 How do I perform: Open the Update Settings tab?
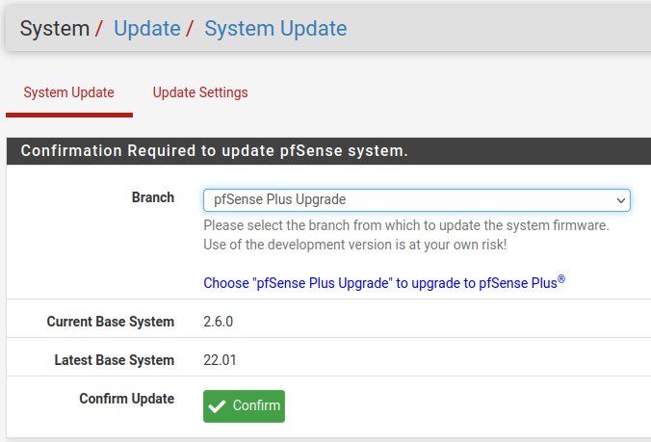(200, 92)
